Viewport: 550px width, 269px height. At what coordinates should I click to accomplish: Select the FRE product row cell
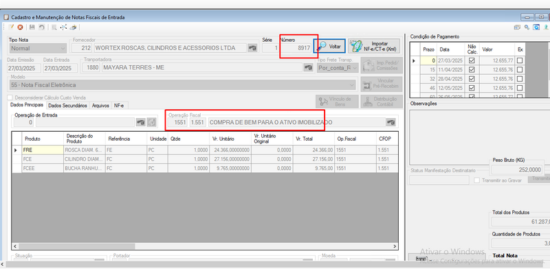43,150
